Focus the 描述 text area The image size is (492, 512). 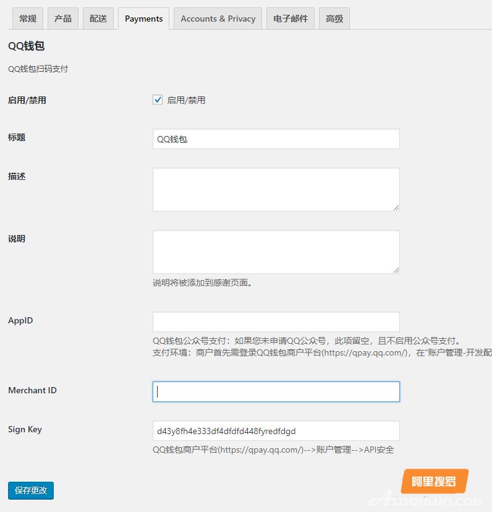pos(276,190)
